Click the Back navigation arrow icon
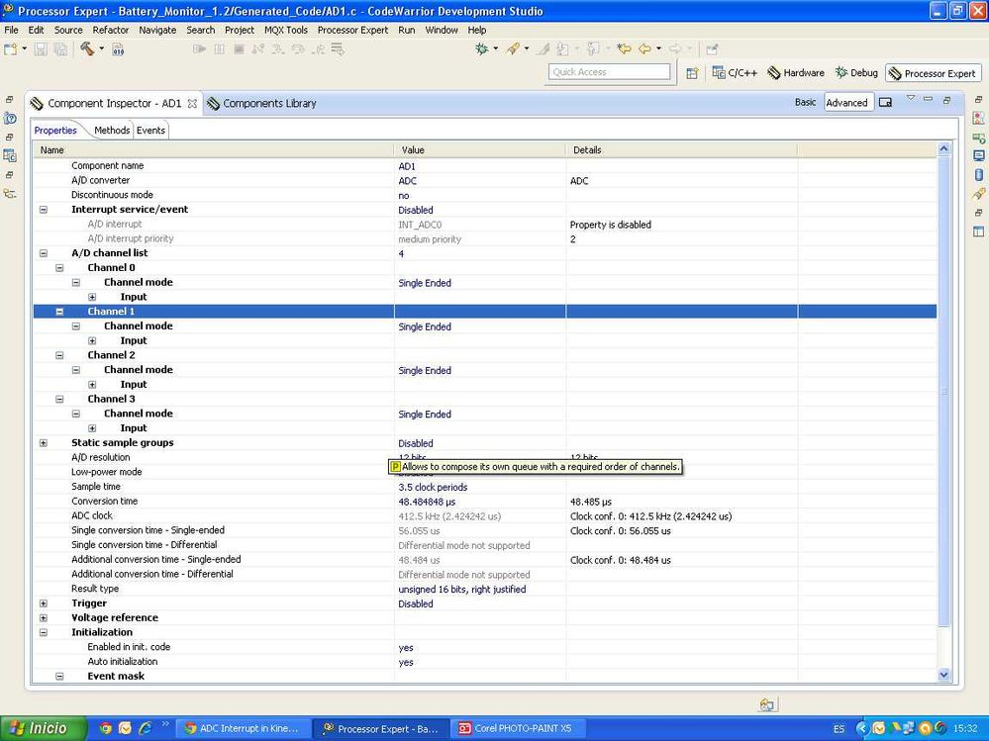Viewport: 989px width, 741px height. coord(644,48)
